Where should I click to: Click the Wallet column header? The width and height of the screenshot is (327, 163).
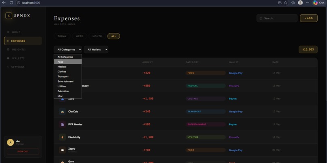234,62
